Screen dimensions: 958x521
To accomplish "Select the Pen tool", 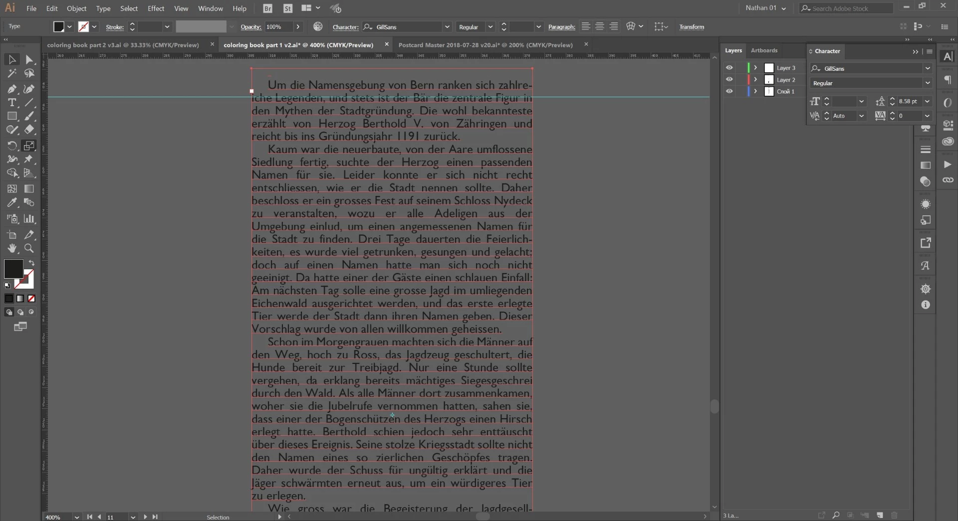I will click(12, 89).
